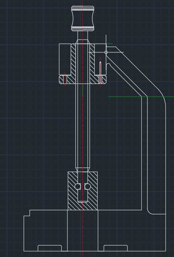Pick the left circle inside hatched block
Screen dimensions: 174x257
coord(78,186)
